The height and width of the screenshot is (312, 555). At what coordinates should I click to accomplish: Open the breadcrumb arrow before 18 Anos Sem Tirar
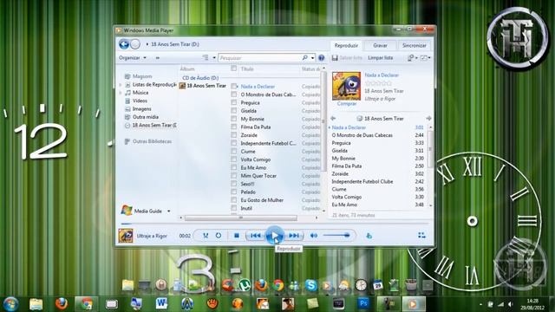pyautogui.click(x=147, y=44)
